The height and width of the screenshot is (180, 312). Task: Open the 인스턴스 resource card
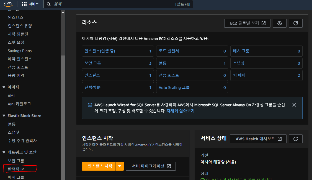point(118,75)
